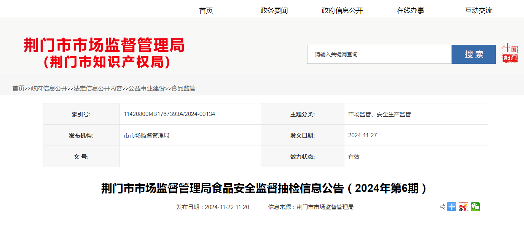Click the article title about 食品安全监督抽检信息公告
Viewport: 524px width, 225px height.
[265, 188]
